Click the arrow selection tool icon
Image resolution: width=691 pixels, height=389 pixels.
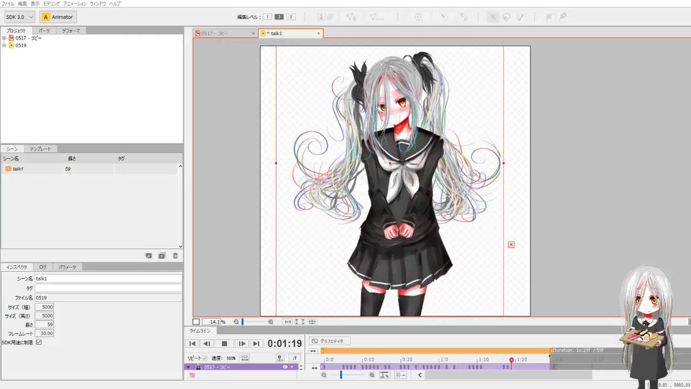pyautogui.click(x=492, y=17)
